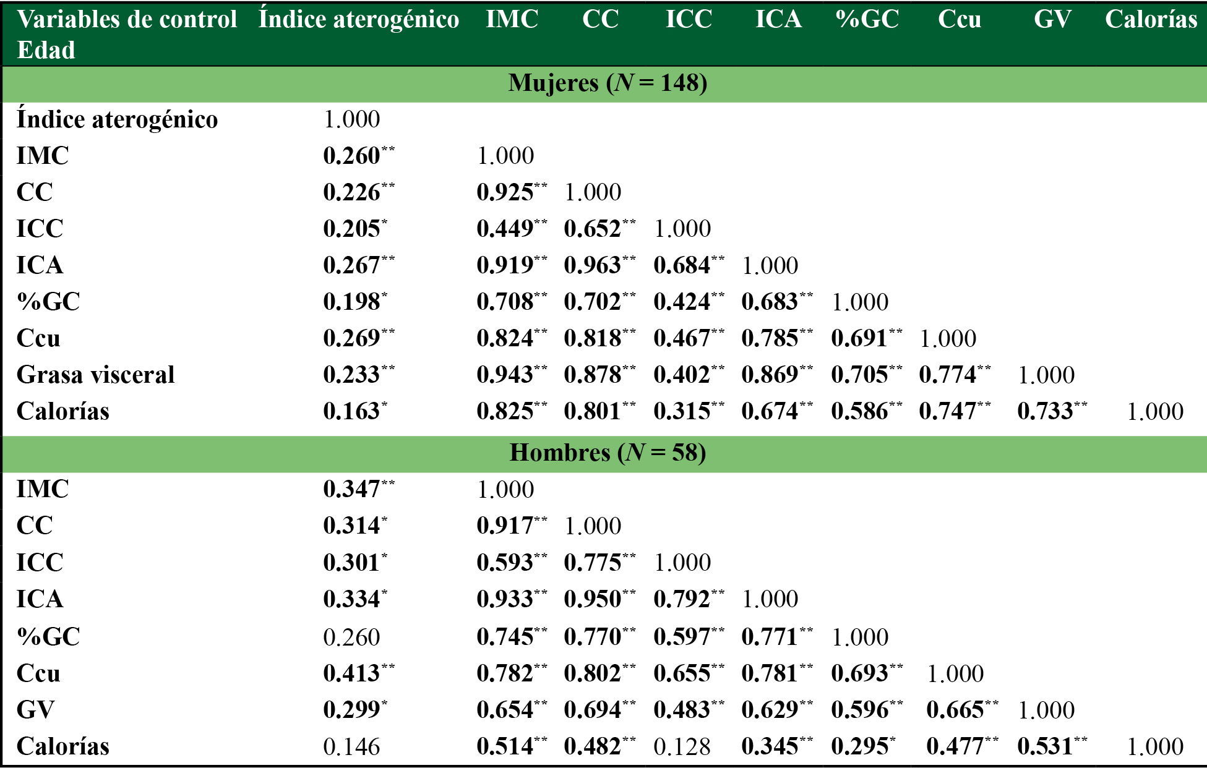
Task: Click the 0.925 IMC value in Mujeres CC row
Action: click(505, 192)
